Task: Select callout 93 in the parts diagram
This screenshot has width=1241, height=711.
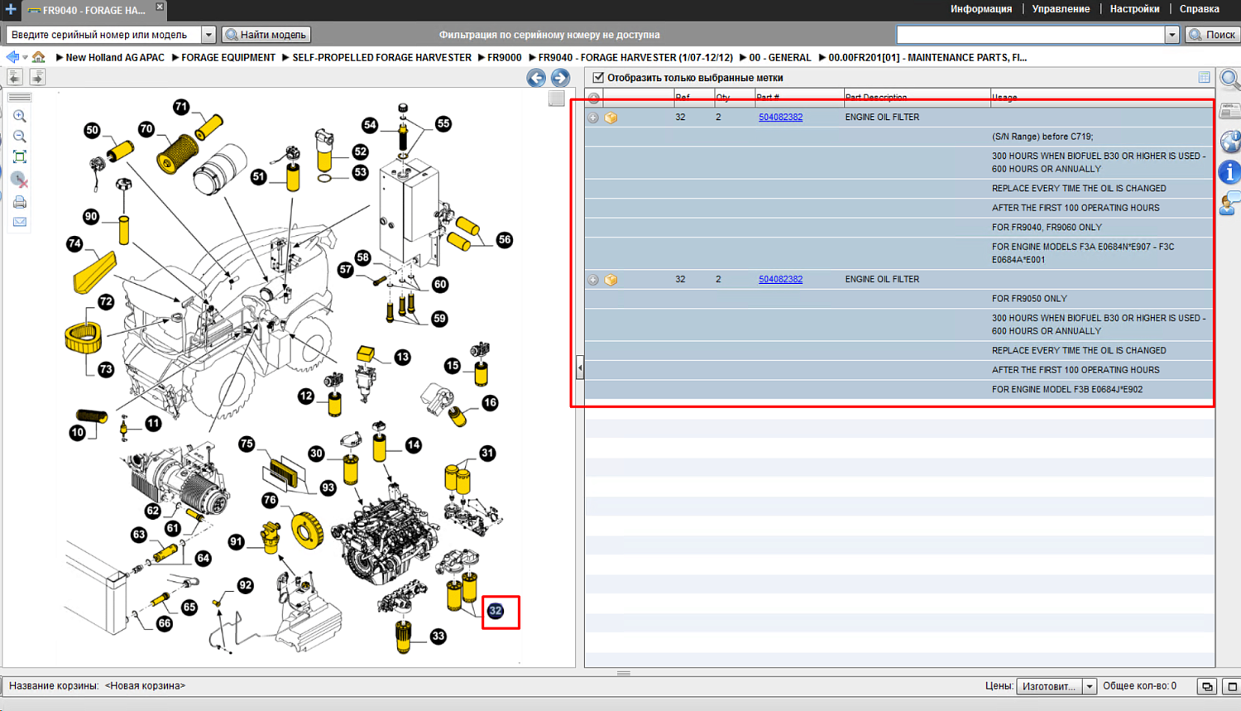Action: (328, 488)
